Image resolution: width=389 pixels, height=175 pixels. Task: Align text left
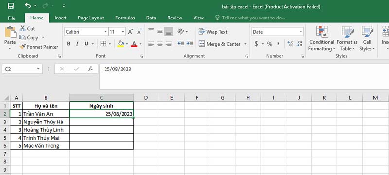click(151, 44)
